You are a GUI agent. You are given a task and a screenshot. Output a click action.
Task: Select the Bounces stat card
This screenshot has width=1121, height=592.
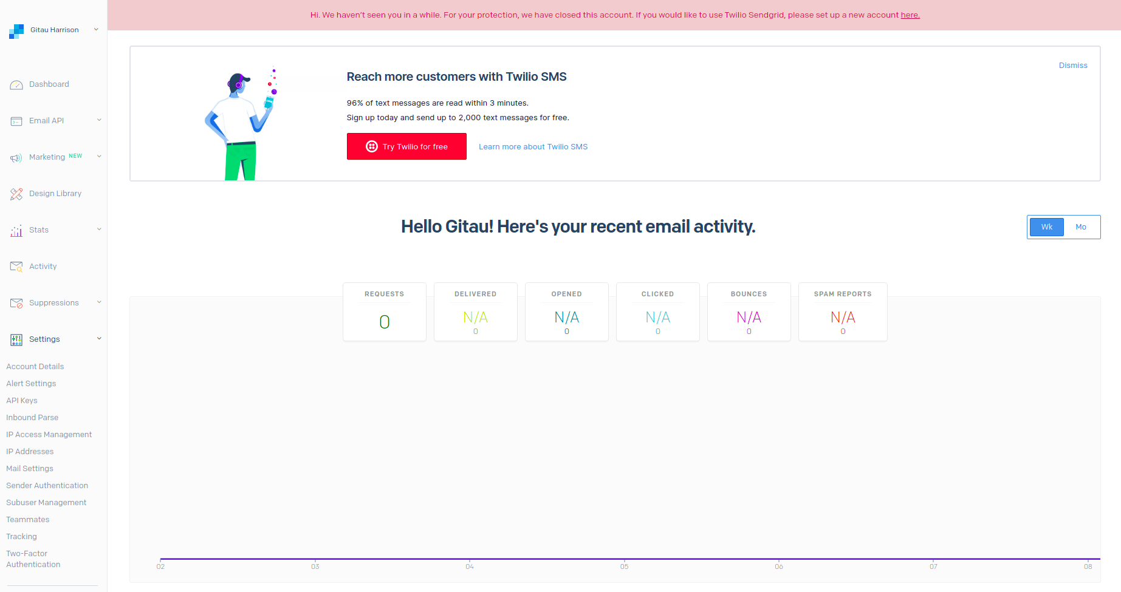tap(749, 311)
